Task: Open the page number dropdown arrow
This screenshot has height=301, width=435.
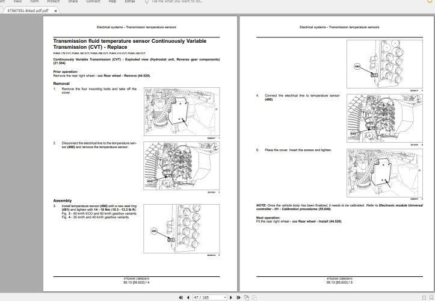Action: pyautogui.click(x=225, y=297)
